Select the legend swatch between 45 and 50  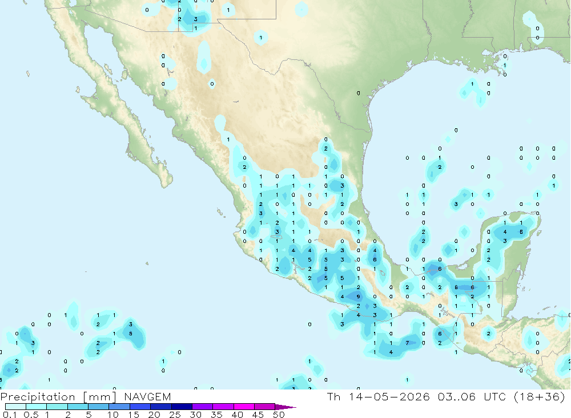click(265, 407)
